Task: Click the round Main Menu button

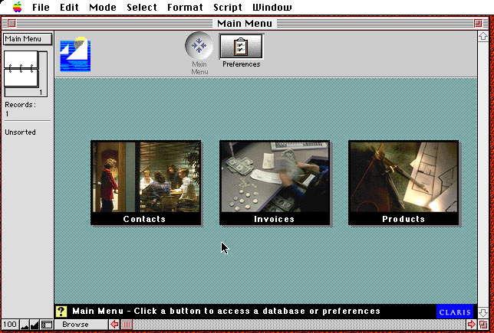Action: [199, 46]
